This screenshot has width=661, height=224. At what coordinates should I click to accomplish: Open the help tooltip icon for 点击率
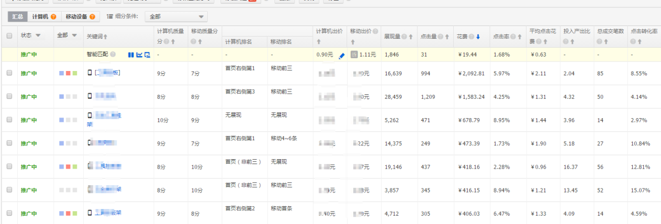(x=513, y=37)
